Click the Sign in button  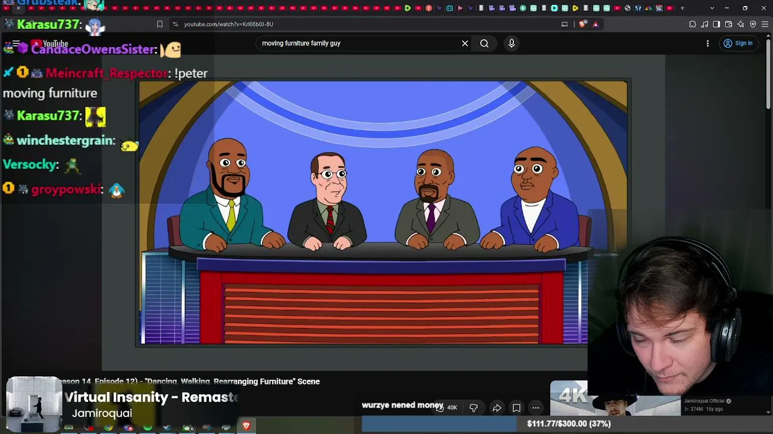point(738,43)
